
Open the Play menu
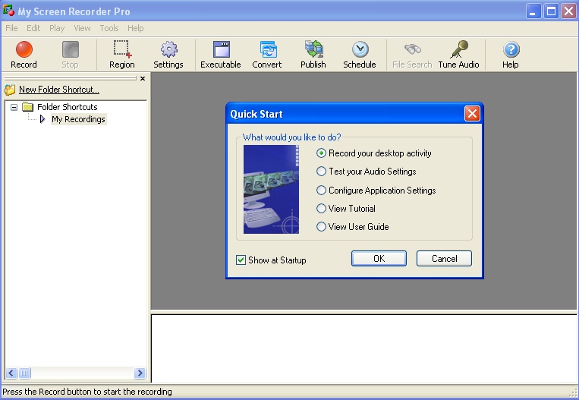pyautogui.click(x=57, y=28)
